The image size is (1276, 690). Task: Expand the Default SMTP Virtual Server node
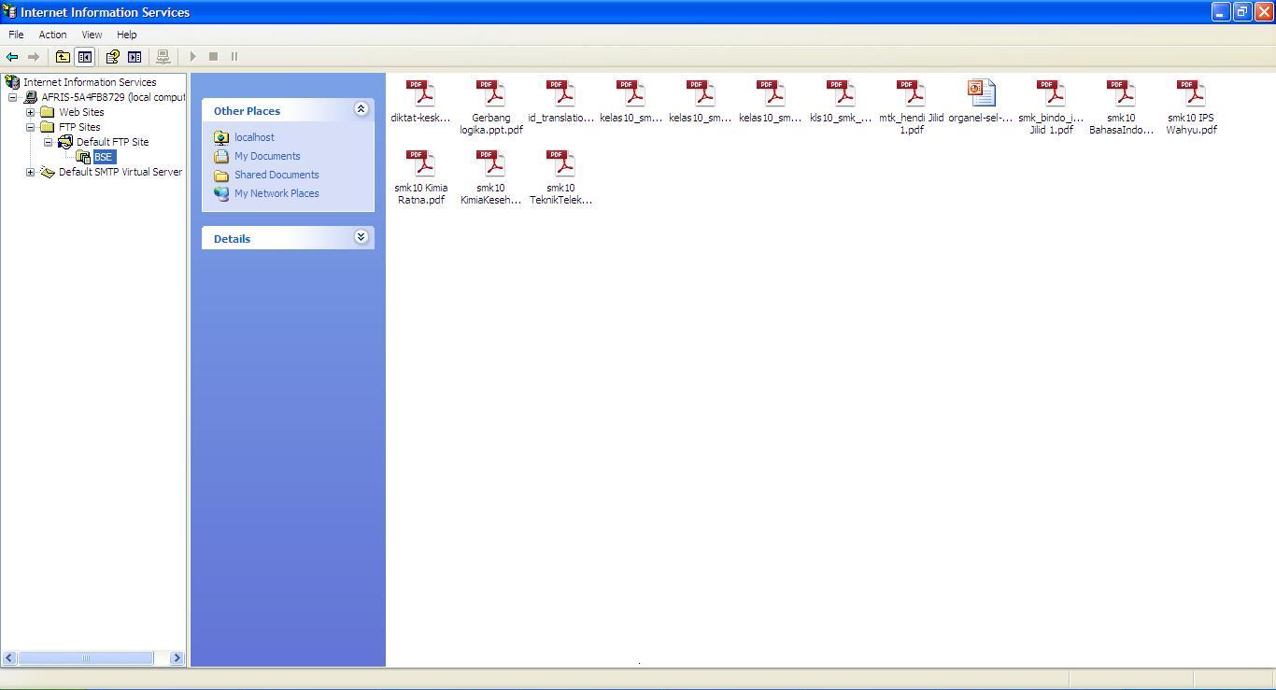30,172
